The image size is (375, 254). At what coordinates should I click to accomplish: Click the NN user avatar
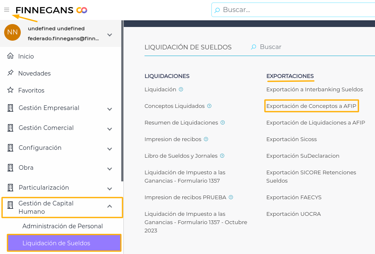pyautogui.click(x=12, y=32)
